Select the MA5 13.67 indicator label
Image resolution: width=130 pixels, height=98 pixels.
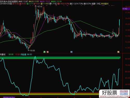coord(23,2)
